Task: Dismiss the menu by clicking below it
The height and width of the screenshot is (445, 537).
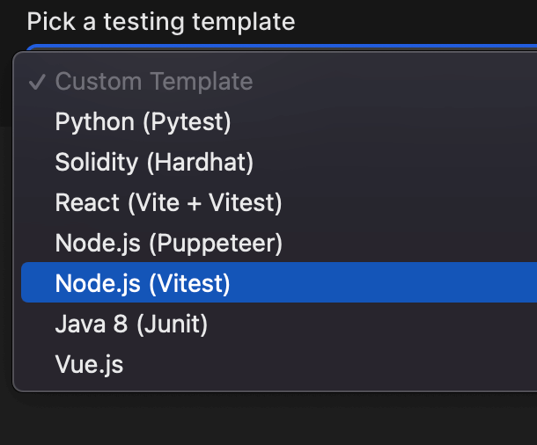Action: (264, 420)
